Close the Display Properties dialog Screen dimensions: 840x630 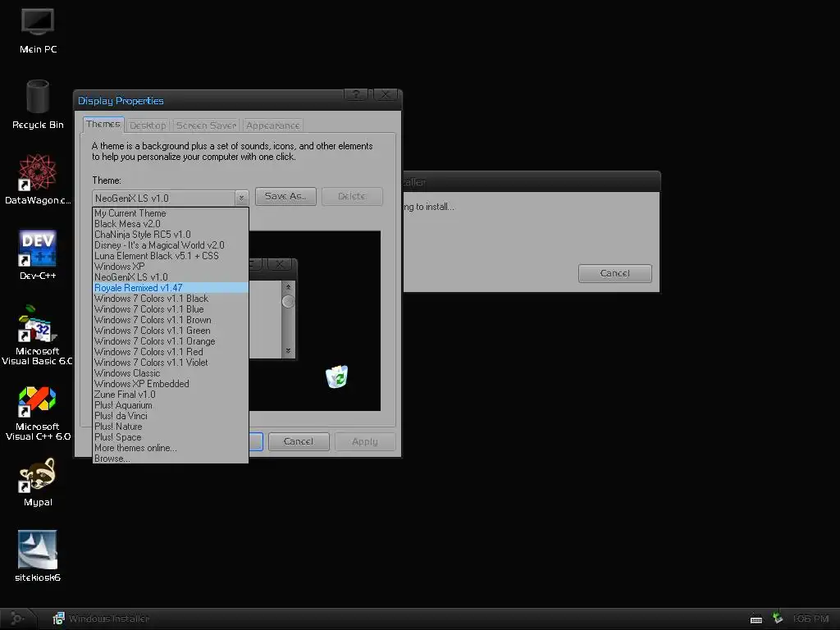tap(386, 95)
